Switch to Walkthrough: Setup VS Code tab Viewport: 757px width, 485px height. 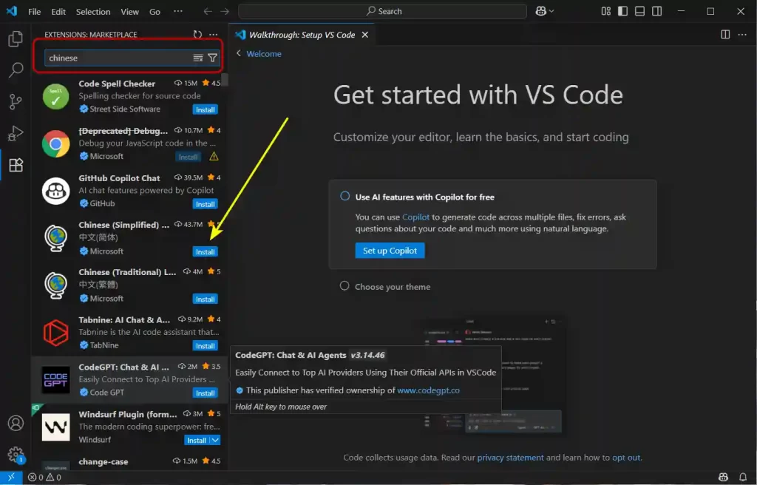click(301, 35)
